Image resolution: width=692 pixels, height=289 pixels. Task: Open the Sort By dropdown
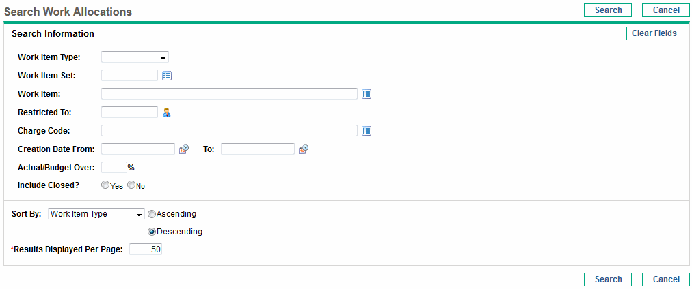96,214
